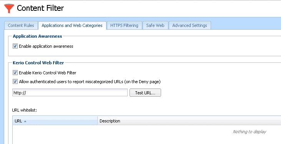The image size is (281, 144).
Task: Click the 'URL whitelist:' label
Action: [x=24, y=110]
